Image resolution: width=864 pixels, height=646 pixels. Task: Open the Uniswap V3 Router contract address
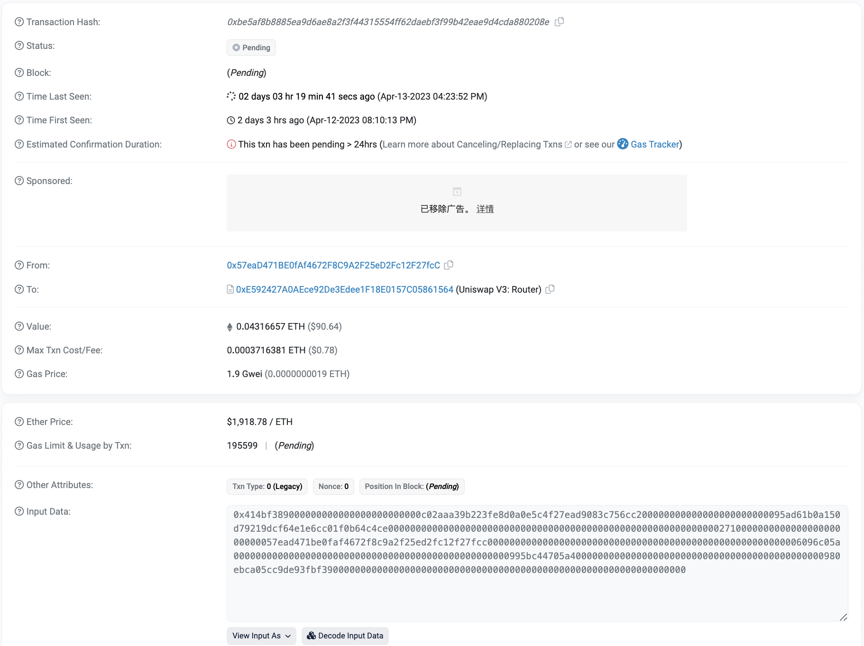tap(345, 289)
